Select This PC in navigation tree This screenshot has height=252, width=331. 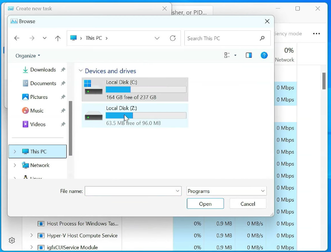(x=38, y=151)
